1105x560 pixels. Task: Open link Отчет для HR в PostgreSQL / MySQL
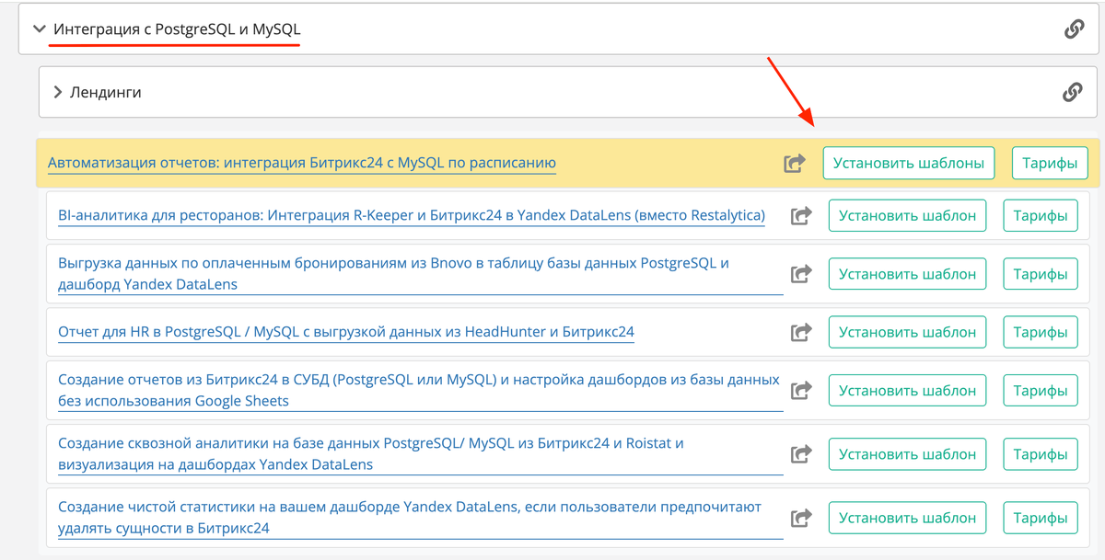tap(346, 332)
